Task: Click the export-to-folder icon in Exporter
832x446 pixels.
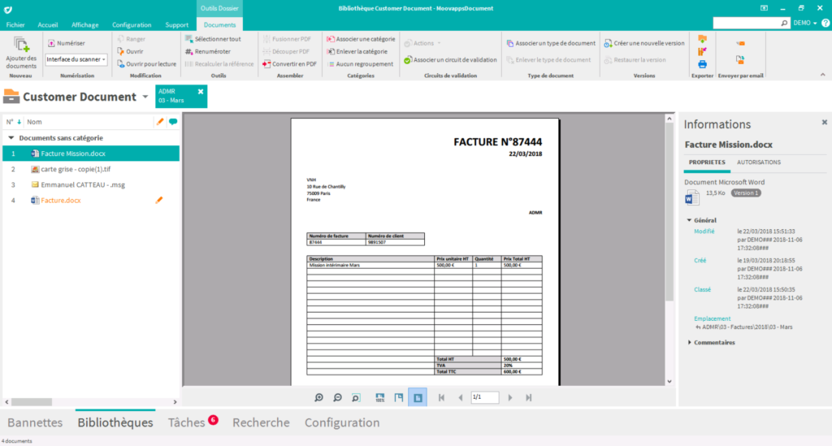Action: click(x=702, y=40)
